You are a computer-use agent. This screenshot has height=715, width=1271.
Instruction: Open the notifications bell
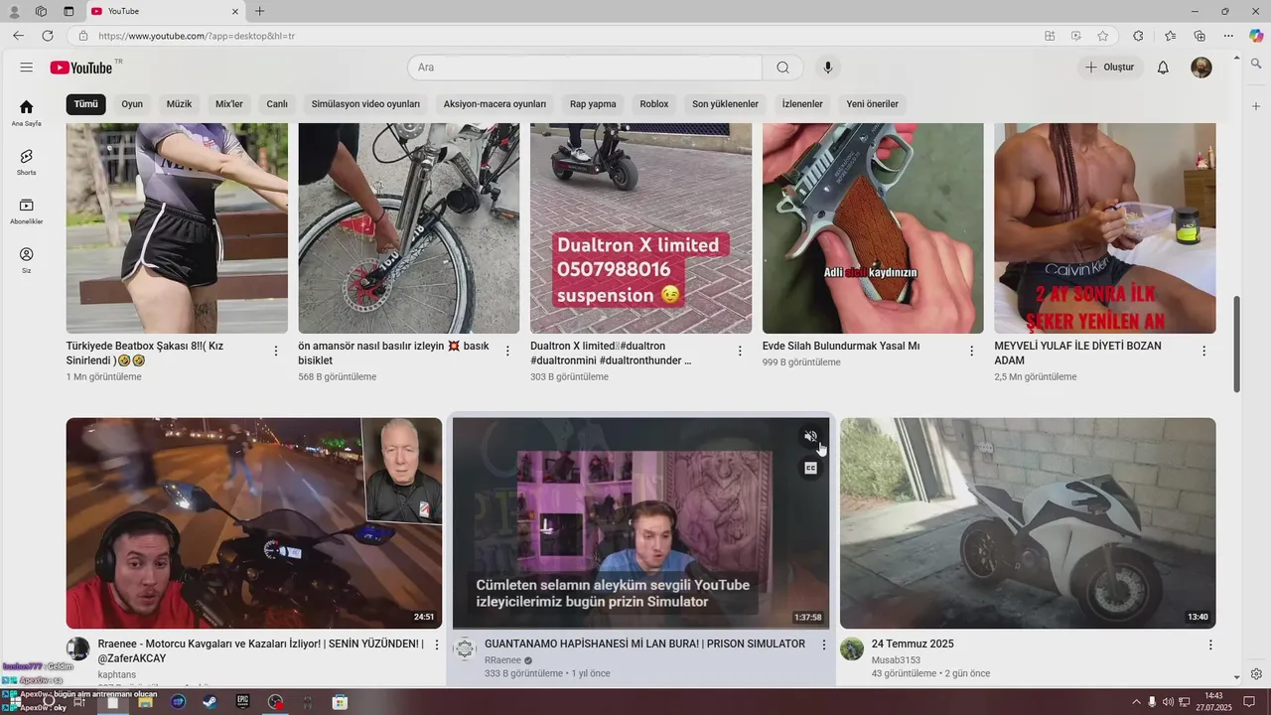click(x=1163, y=68)
